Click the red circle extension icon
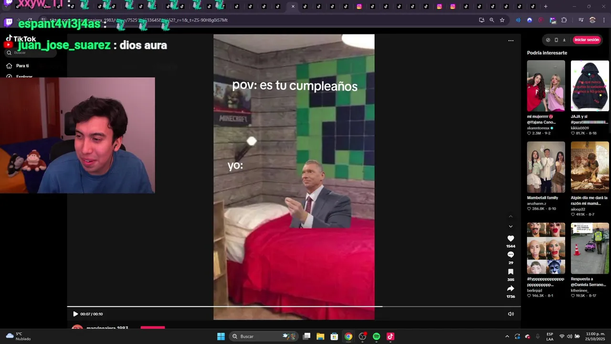The height and width of the screenshot is (344, 611). (541, 20)
